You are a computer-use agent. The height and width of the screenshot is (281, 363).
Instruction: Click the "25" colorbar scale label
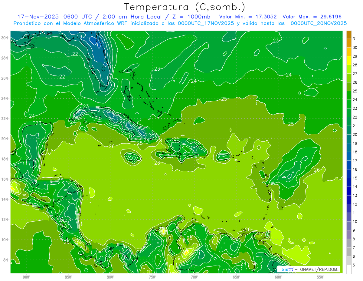tap(355, 91)
